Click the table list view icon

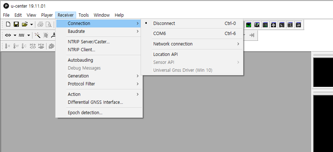tap(265, 25)
